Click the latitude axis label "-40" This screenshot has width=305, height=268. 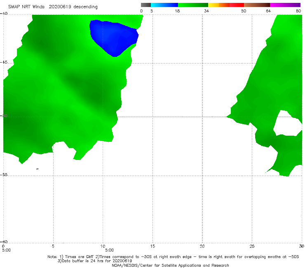click(4, 14)
